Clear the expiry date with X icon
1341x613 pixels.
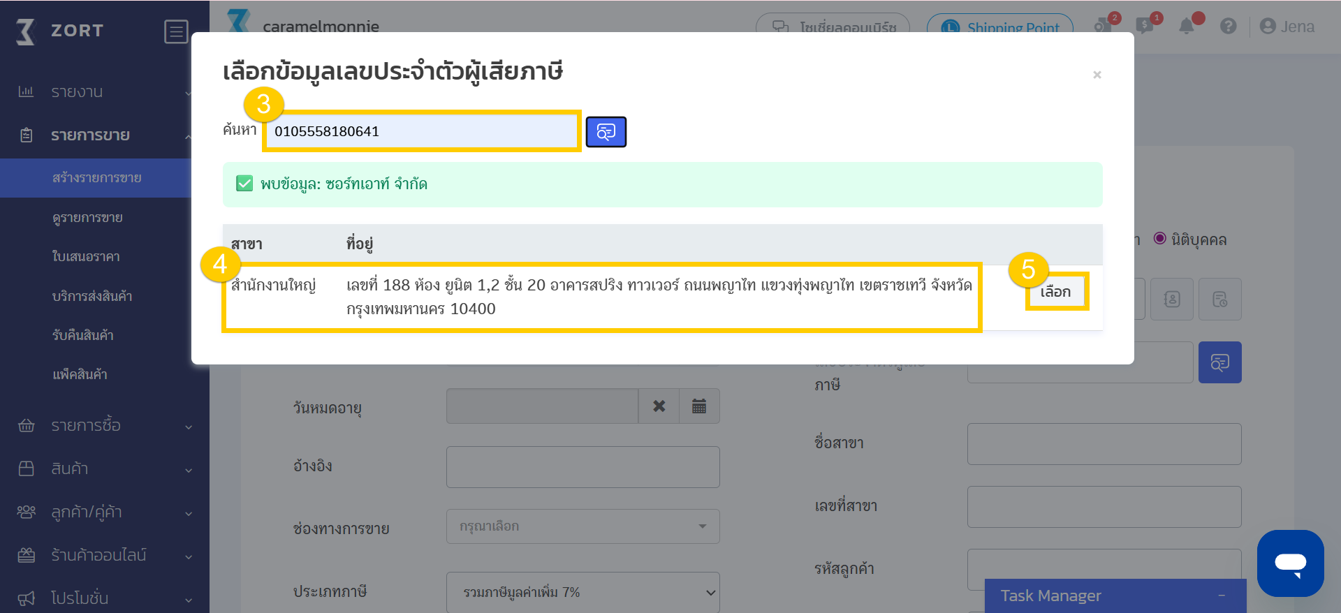[x=659, y=406]
